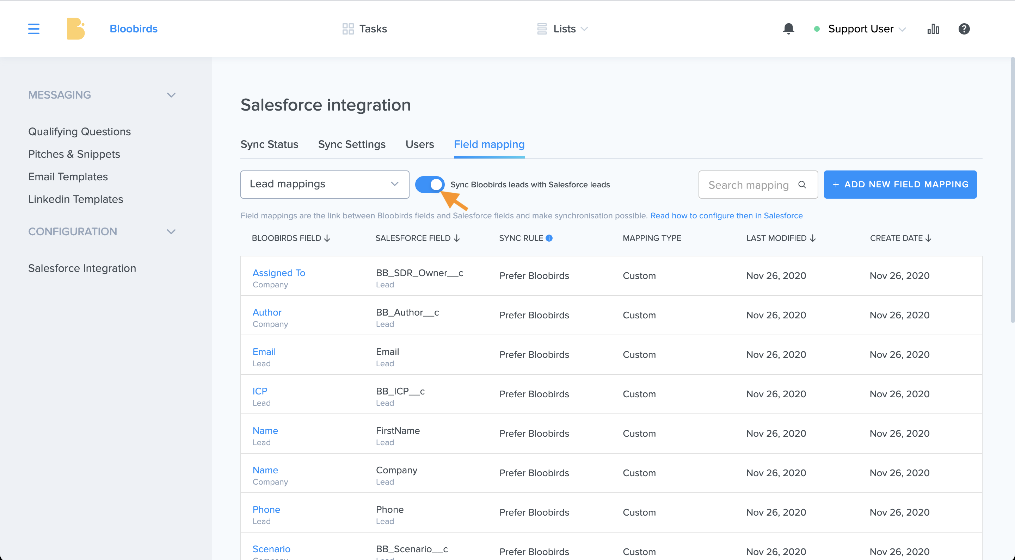Click the Bloobirds brand name link

tap(134, 29)
